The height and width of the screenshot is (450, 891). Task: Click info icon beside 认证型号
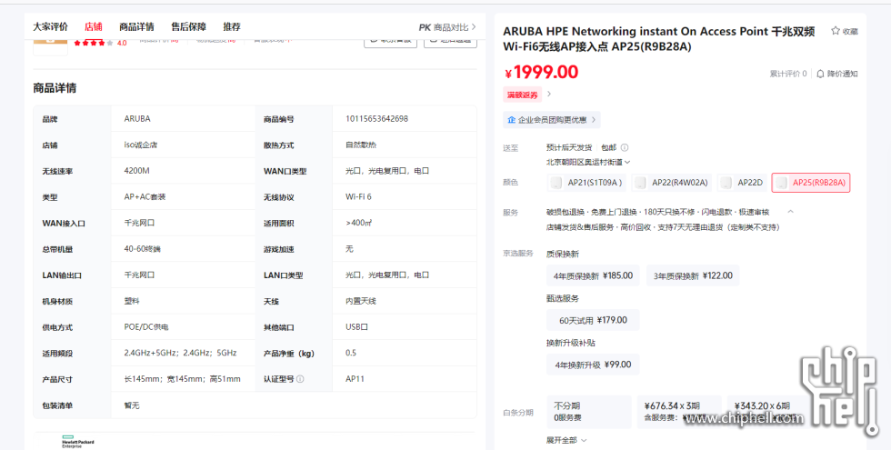pos(300,379)
